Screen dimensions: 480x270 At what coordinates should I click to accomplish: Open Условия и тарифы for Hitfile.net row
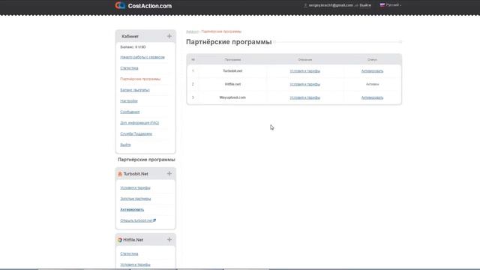pos(305,84)
